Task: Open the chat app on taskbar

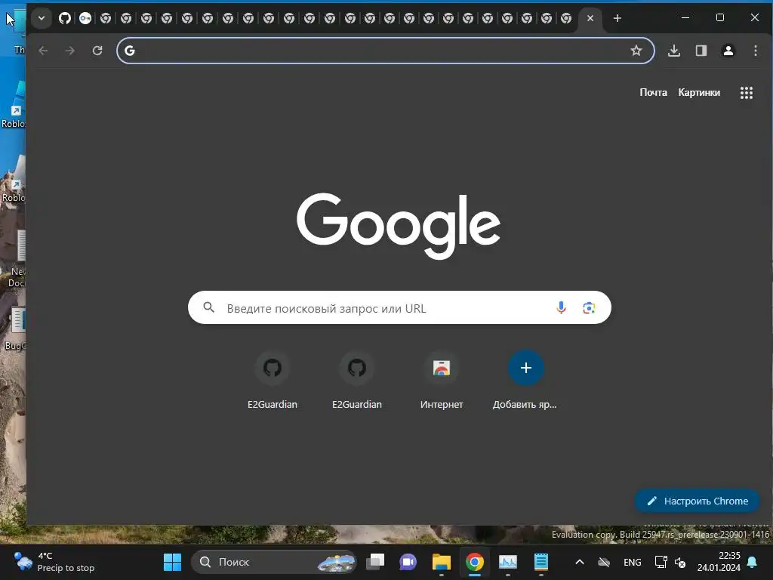Action: pyautogui.click(x=408, y=562)
